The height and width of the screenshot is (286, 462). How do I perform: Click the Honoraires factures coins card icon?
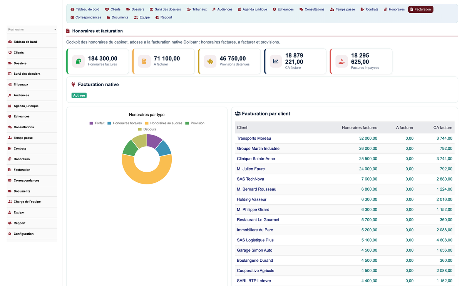pos(79,61)
